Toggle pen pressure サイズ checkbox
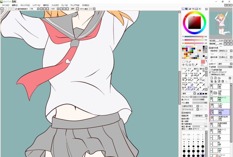 [194, 129]
